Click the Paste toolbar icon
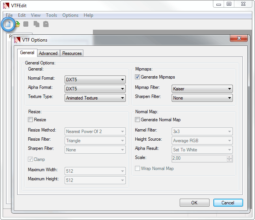 pos(46,24)
